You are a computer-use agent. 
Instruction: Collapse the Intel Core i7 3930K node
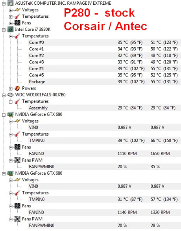click(x=4, y=30)
